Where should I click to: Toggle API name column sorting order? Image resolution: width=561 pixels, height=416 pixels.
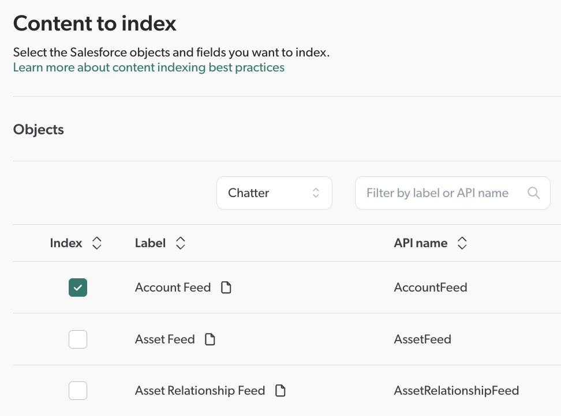point(462,243)
